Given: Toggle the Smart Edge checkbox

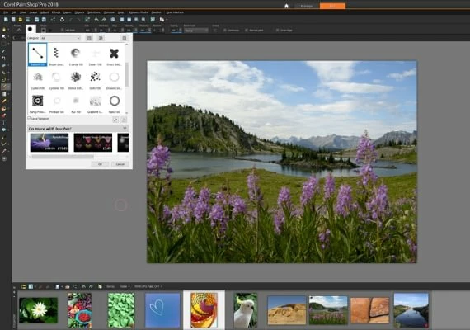Looking at the screenshot, I should click(x=277, y=31).
